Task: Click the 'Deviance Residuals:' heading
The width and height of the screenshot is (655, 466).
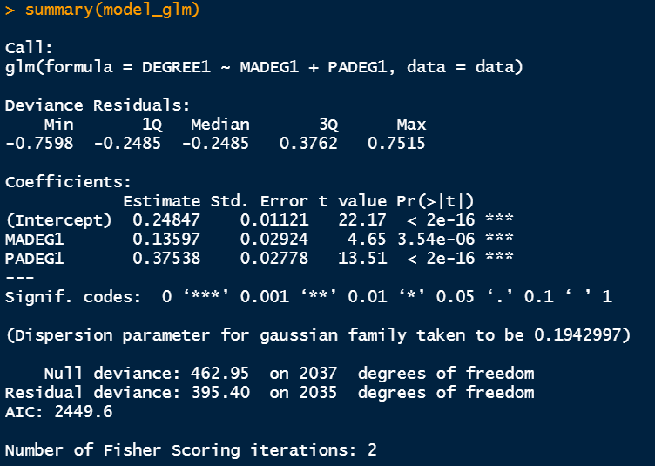Action: pos(97,105)
